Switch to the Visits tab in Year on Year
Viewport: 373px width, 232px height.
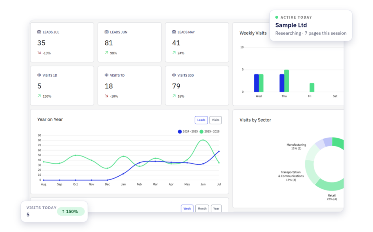tap(216, 120)
